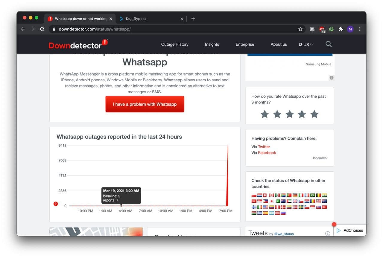Go home via the Downdetector logo
The width and height of the screenshot is (383, 258).
click(x=78, y=44)
